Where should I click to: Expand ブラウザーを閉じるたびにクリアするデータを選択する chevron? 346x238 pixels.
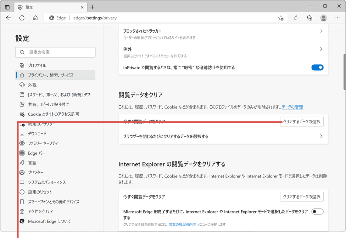(x=321, y=136)
